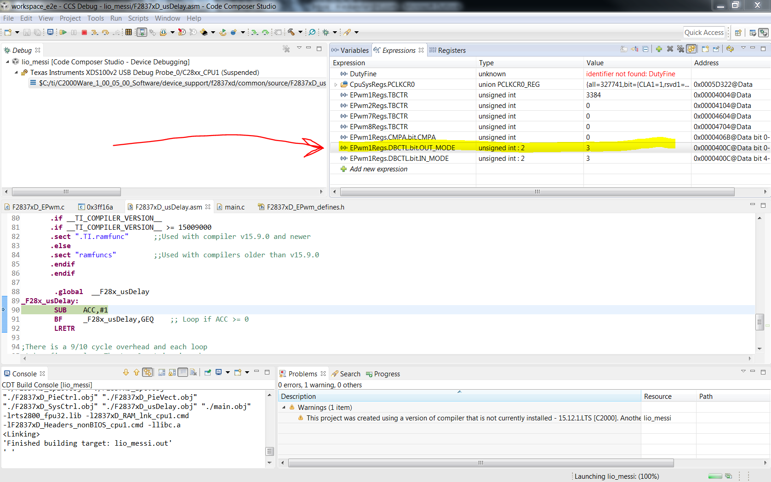Click the Assembly Step Into green icon
This screenshot has width=771, height=482.
[x=254, y=32]
